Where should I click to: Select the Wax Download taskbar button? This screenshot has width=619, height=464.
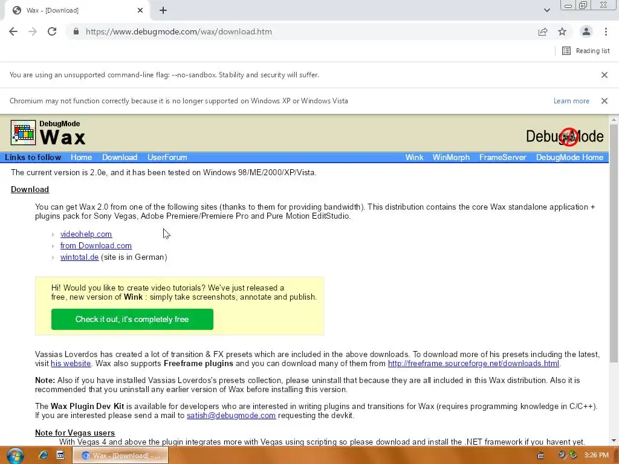coord(120,456)
